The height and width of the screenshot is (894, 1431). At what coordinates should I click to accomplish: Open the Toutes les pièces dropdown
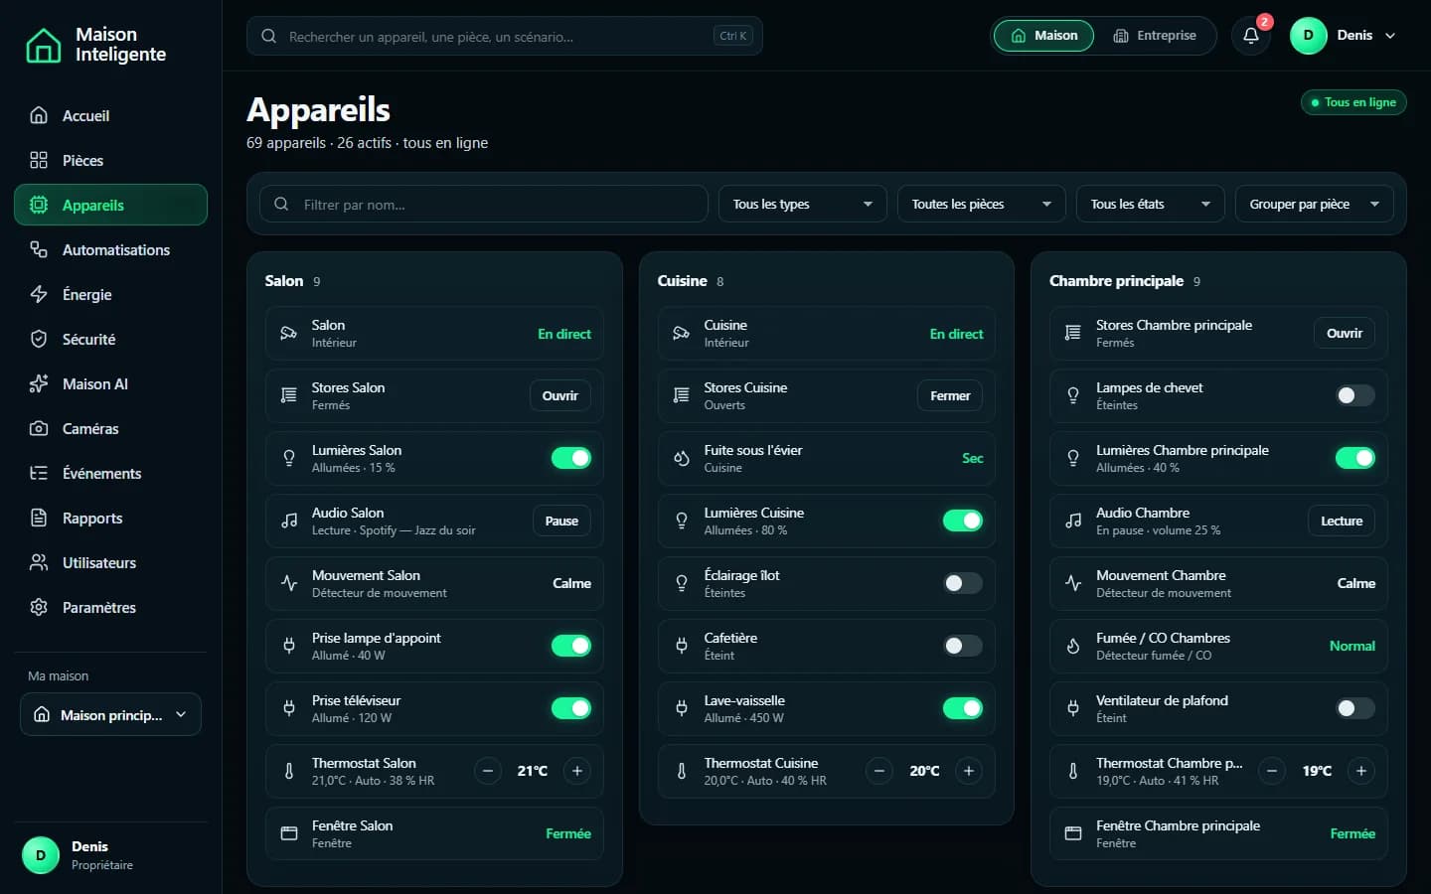click(x=982, y=204)
